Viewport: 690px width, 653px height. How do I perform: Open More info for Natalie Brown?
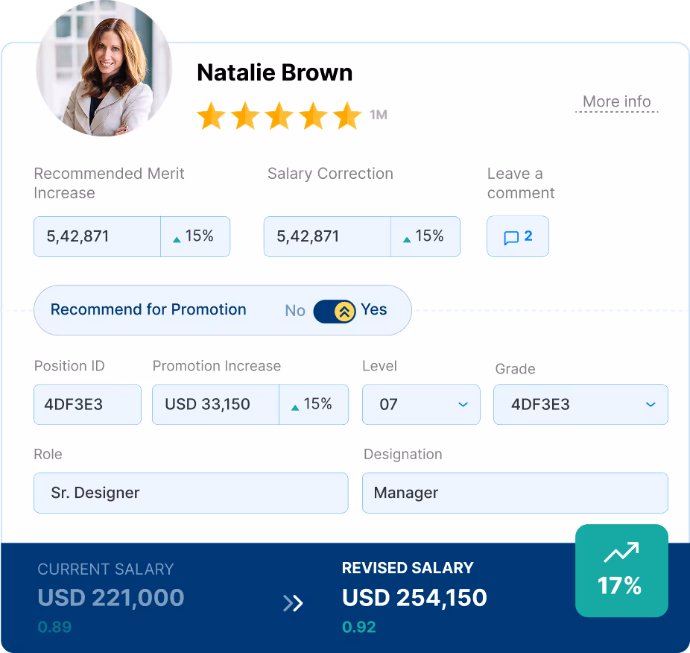(616, 101)
